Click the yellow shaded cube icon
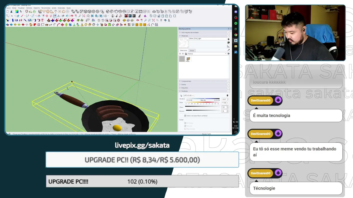 pyautogui.click(x=124, y=20)
